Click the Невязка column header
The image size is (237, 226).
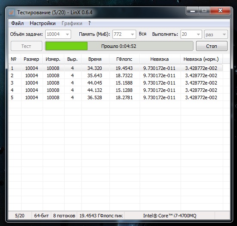click(x=159, y=59)
